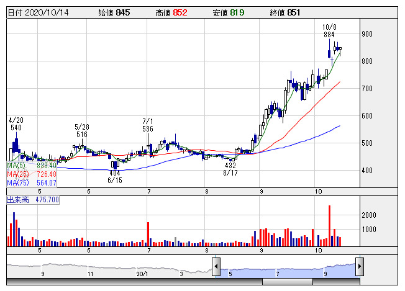Click the 20/1 label in the overview timeline
Image resolution: width=405 pixels, height=291 pixels.
(x=143, y=273)
